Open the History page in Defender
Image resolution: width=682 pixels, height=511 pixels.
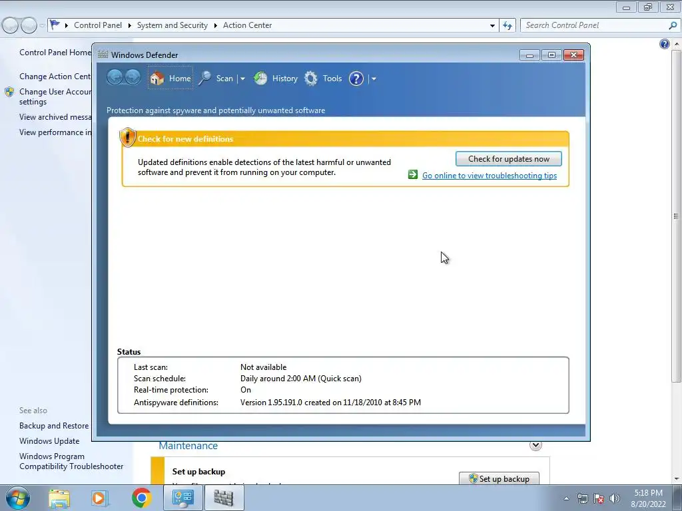pos(276,79)
